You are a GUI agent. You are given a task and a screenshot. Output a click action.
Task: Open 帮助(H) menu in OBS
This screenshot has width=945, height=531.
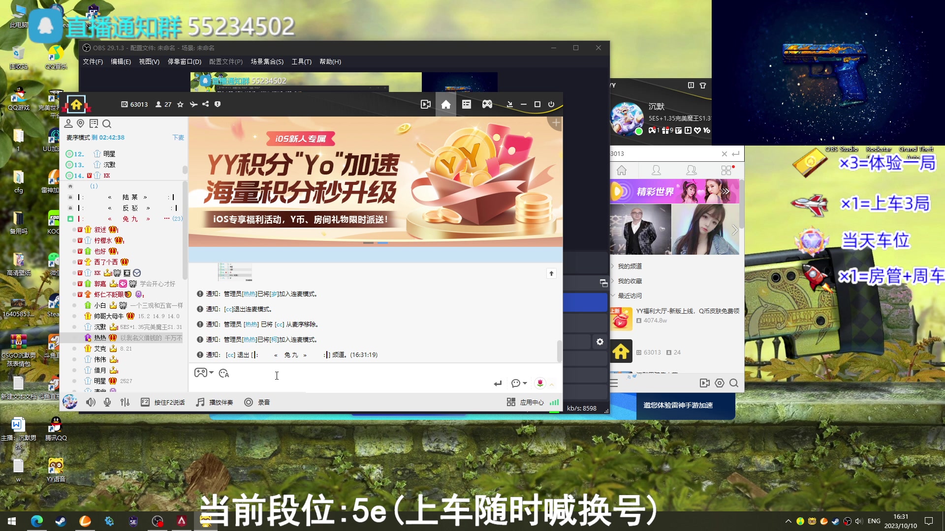click(x=330, y=61)
